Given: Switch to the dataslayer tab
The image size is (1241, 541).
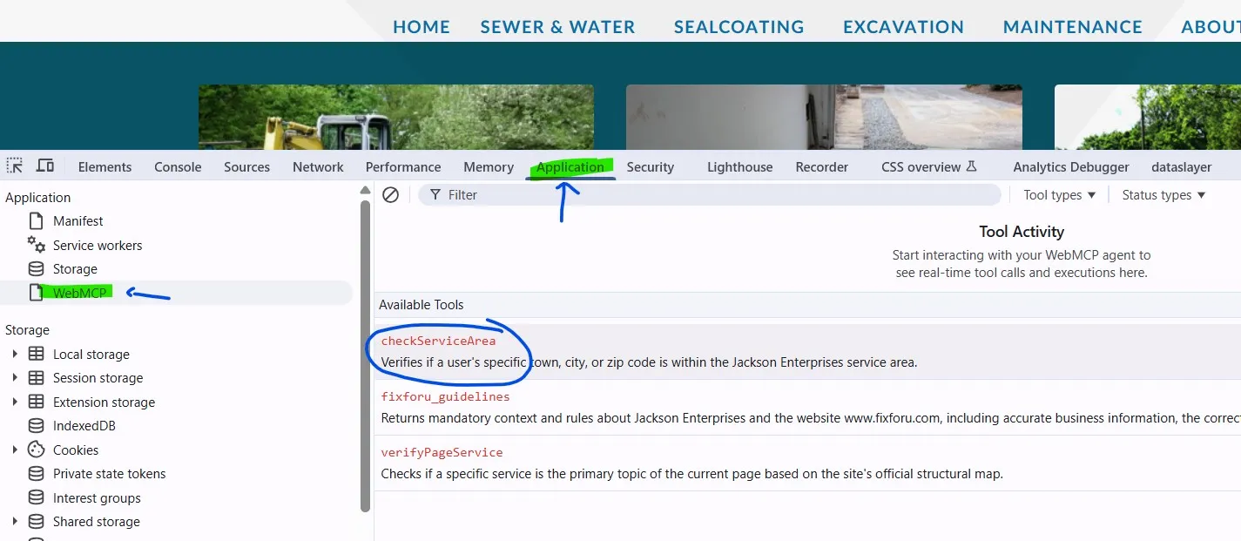Looking at the screenshot, I should (x=1182, y=167).
